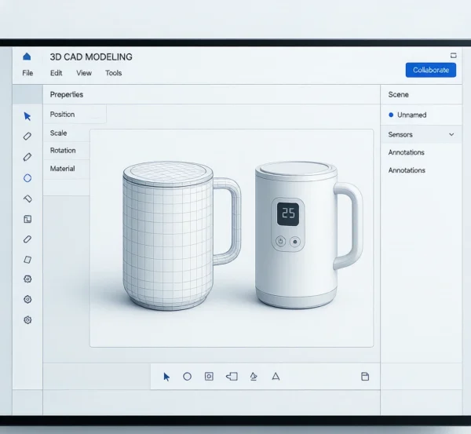Image resolution: width=471 pixels, height=434 pixels.
Task: Select the square layout panel tool in sidebar
Action: pos(27,219)
